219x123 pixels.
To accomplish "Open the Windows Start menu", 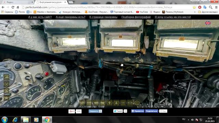I will click(4, 120).
